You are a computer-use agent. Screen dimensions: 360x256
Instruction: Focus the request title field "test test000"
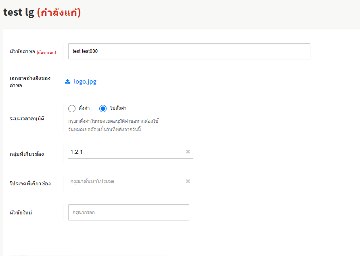pyautogui.click(x=189, y=51)
